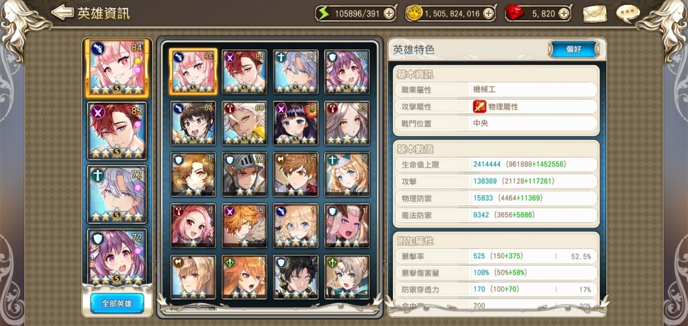
Task: Choose the black-haired level 64 hero portrait
Action: click(193, 123)
